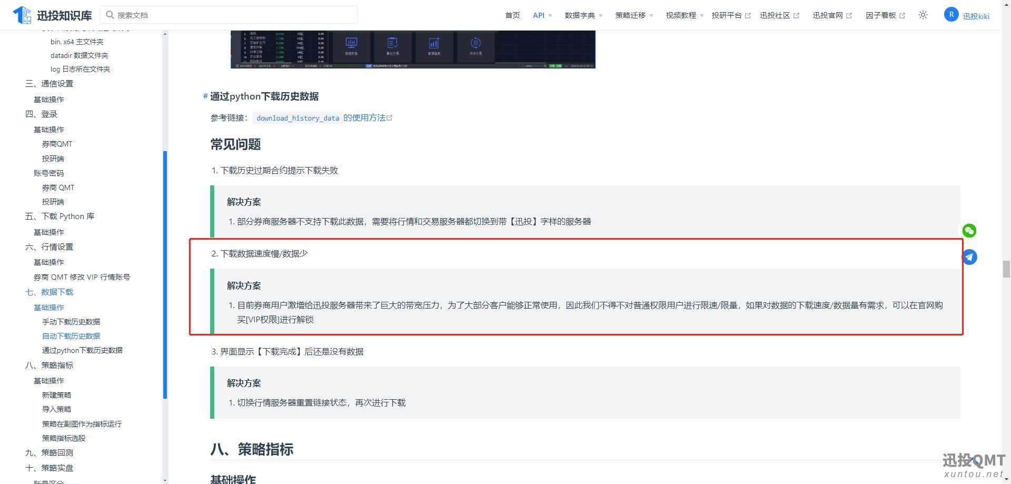Expand the 视频教程 dropdown menu

(x=685, y=15)
